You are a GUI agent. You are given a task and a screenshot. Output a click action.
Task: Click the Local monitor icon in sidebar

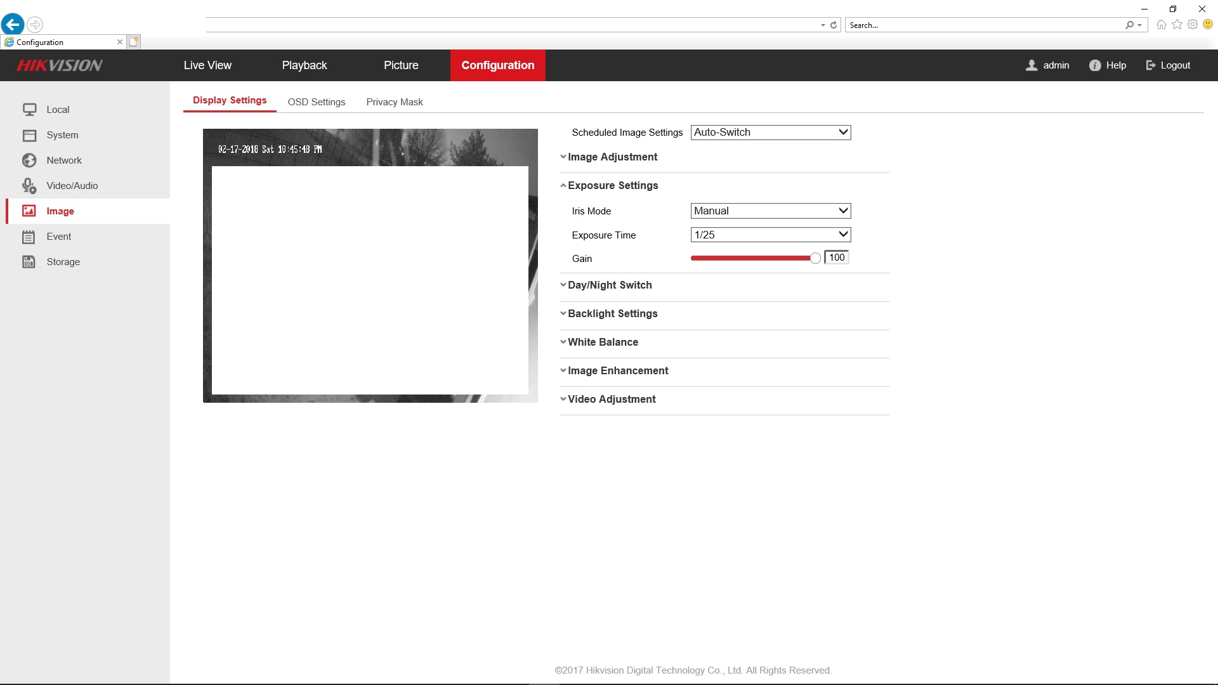click(x=29, y=110)
